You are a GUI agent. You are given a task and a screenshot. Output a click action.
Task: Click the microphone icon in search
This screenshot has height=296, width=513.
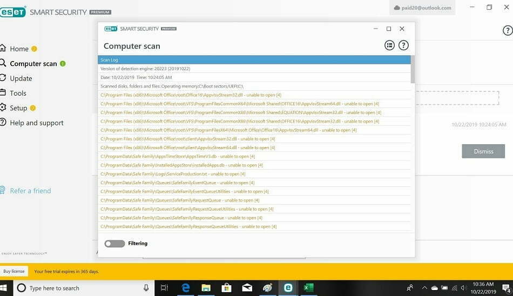(x=146, y=288)
